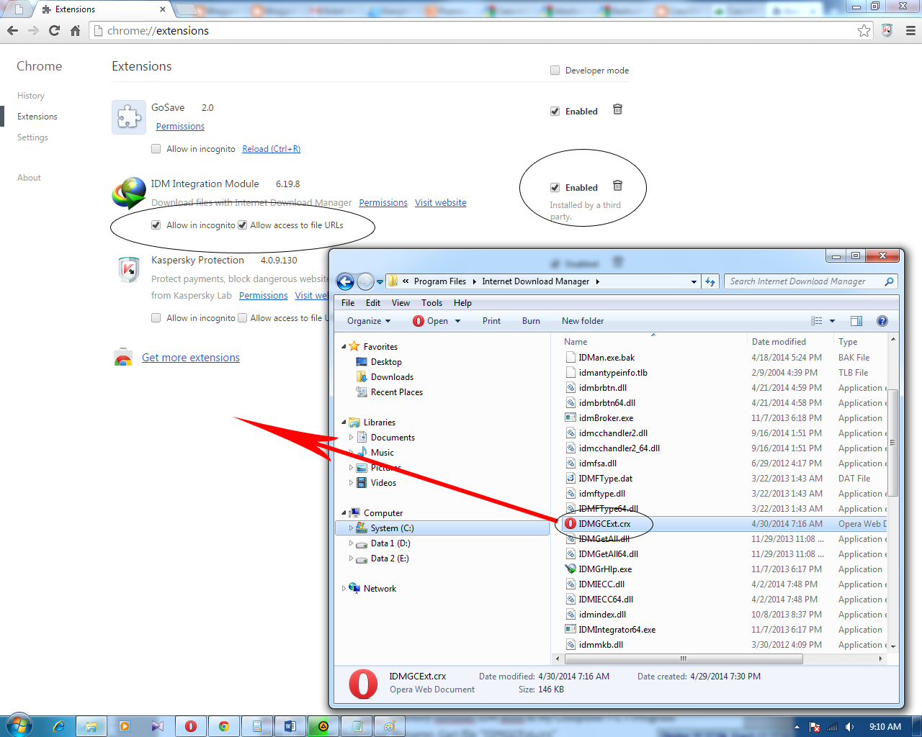Select the IDMGrHlp.exe file icon

pos(570,569)
